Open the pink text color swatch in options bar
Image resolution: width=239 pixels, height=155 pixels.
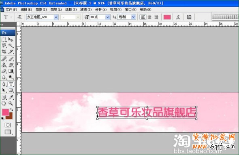coord(167,17)
